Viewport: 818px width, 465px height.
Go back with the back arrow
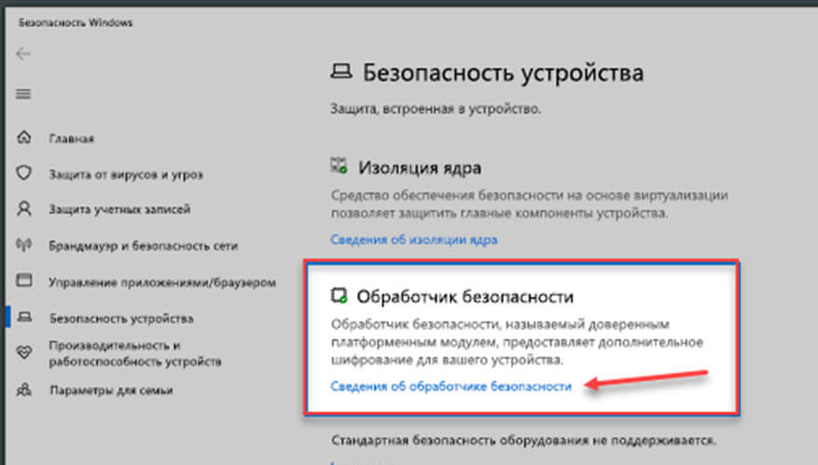23,54
